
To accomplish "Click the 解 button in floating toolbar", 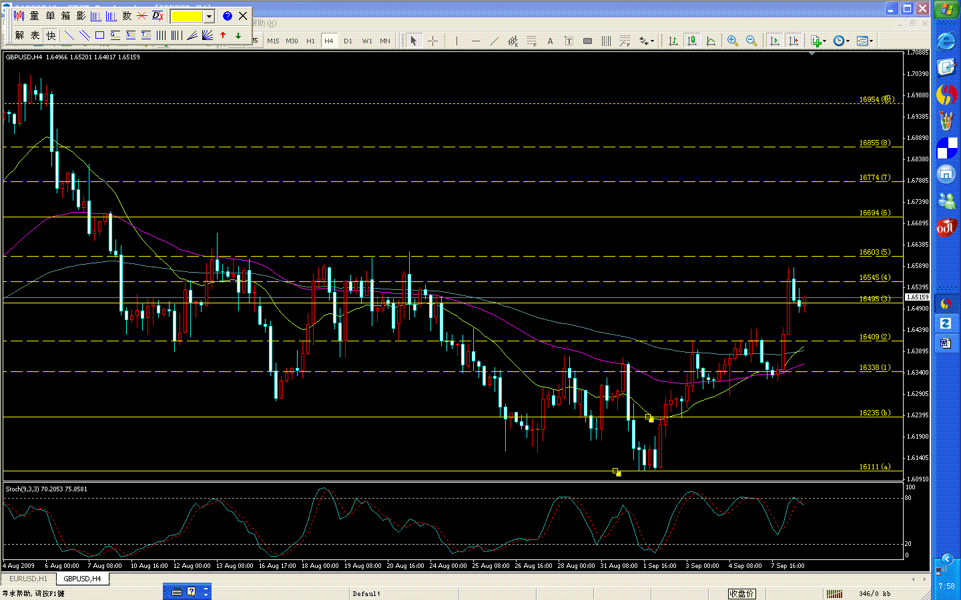I will point(19,35).
